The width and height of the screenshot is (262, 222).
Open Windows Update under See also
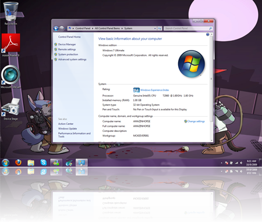(68, 128)
